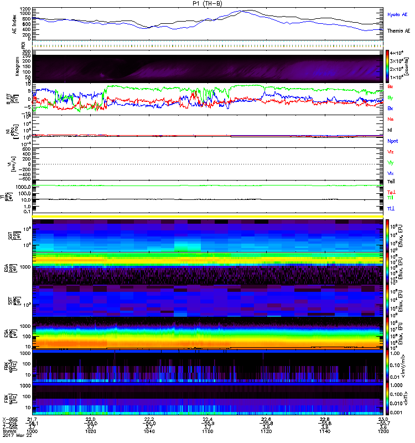Click the 1040 time tick label
This screenshot has height=443, width=415.
[x=149, y=431]
